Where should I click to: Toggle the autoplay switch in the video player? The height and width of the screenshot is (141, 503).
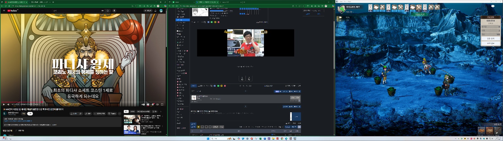click(143, 104)
